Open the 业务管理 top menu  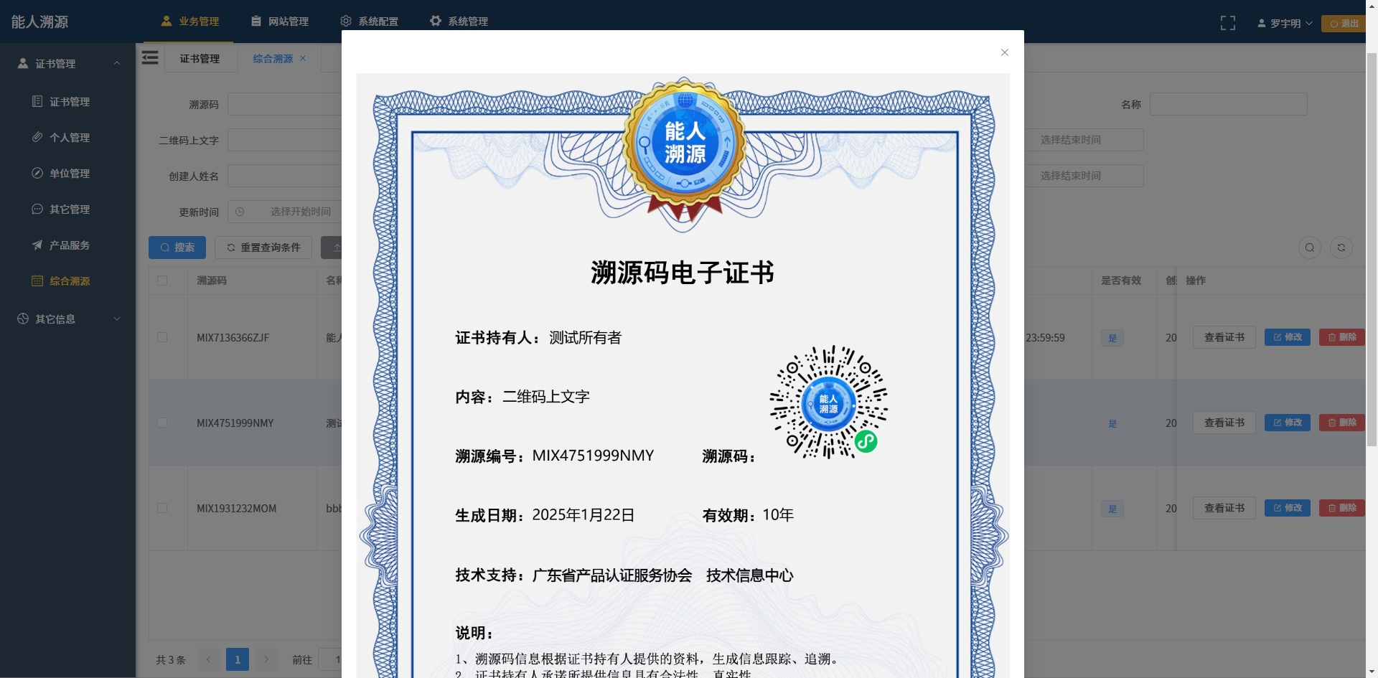[190, 22]
